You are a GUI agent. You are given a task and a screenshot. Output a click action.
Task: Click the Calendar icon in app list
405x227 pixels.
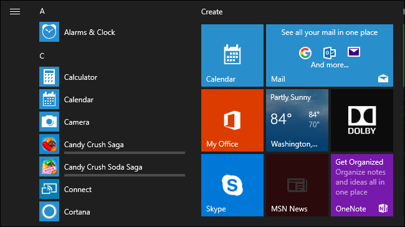(x=49, y=99)
